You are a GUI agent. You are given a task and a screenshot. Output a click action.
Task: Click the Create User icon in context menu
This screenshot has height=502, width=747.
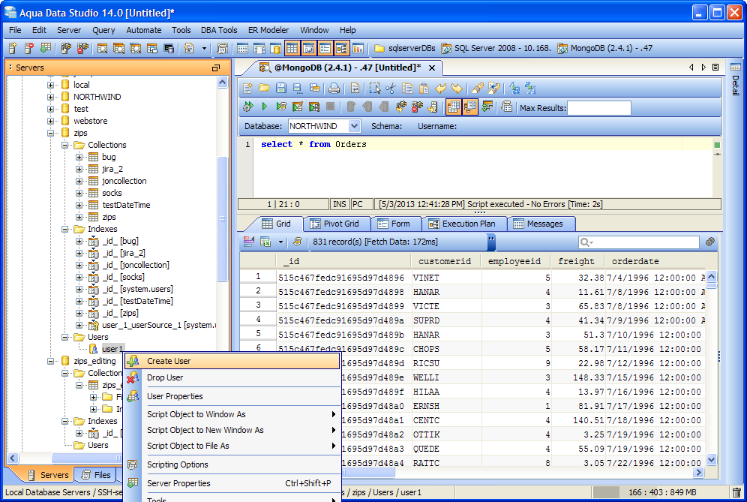pos(133,361)
